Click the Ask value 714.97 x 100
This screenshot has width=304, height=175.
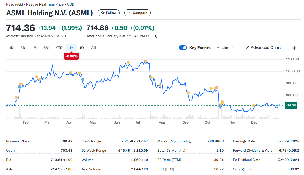(62, 169)
